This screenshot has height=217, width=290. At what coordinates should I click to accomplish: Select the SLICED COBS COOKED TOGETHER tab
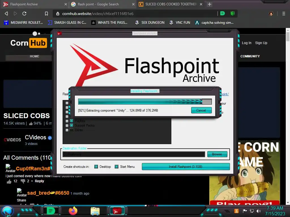[170, 4]
